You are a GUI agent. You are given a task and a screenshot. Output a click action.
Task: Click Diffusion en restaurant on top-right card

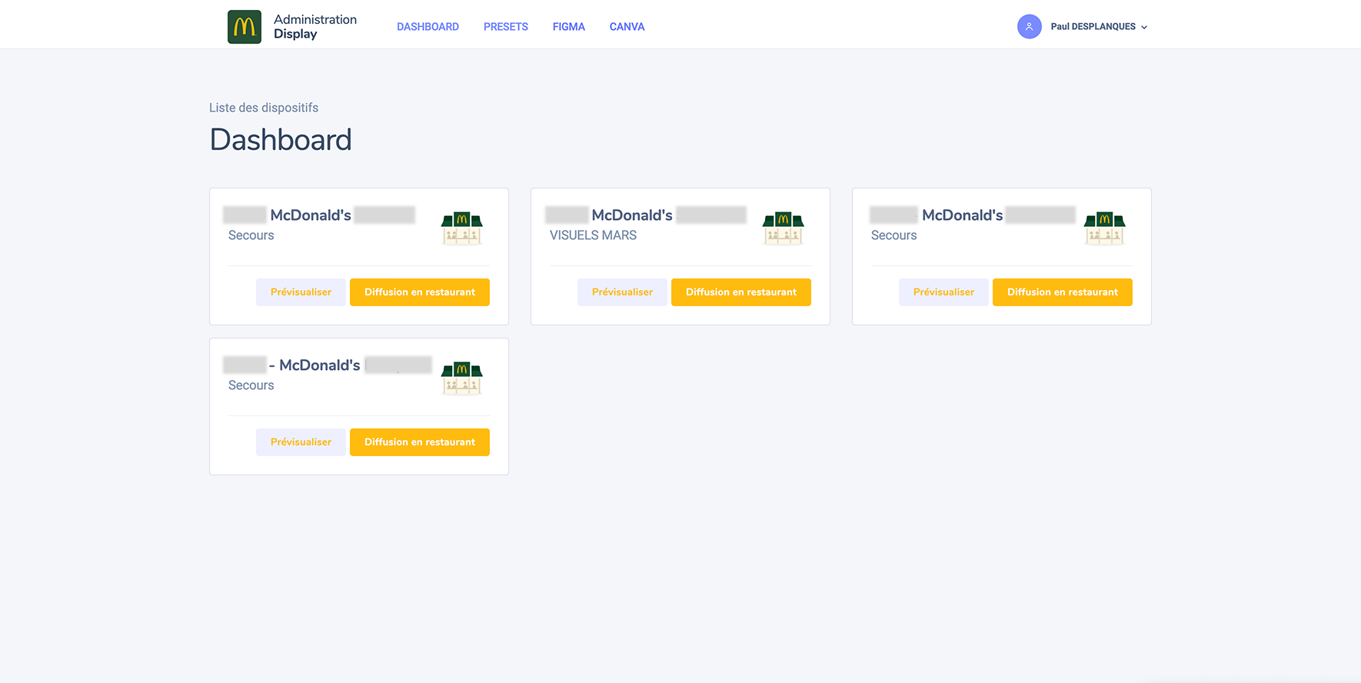[1062, 292]
